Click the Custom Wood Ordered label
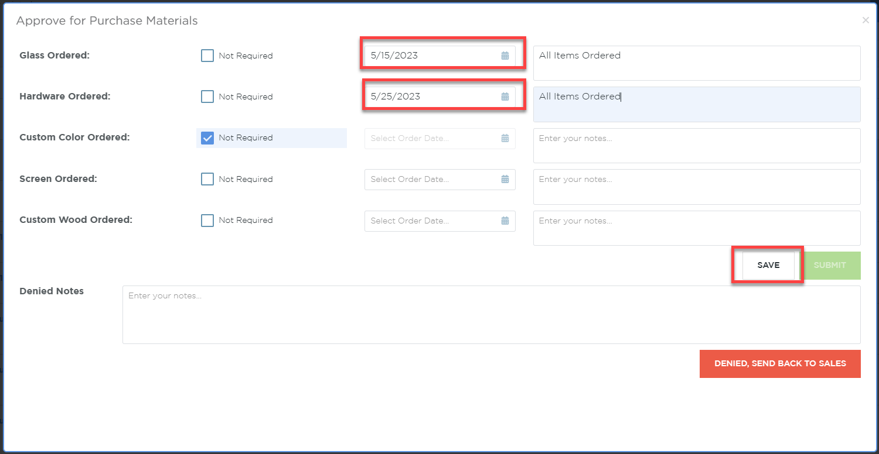The width and height of the screenshot is (879, 454). (76, 220)
